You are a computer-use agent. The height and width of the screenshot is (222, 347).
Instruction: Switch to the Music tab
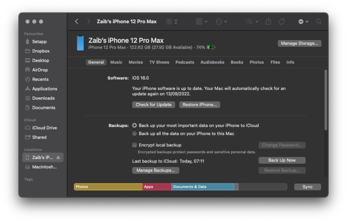click(116, 62)
